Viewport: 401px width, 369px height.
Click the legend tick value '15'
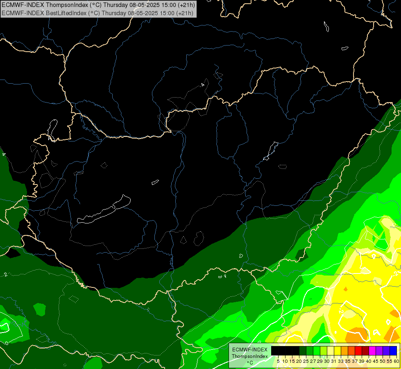click(292, 361)
